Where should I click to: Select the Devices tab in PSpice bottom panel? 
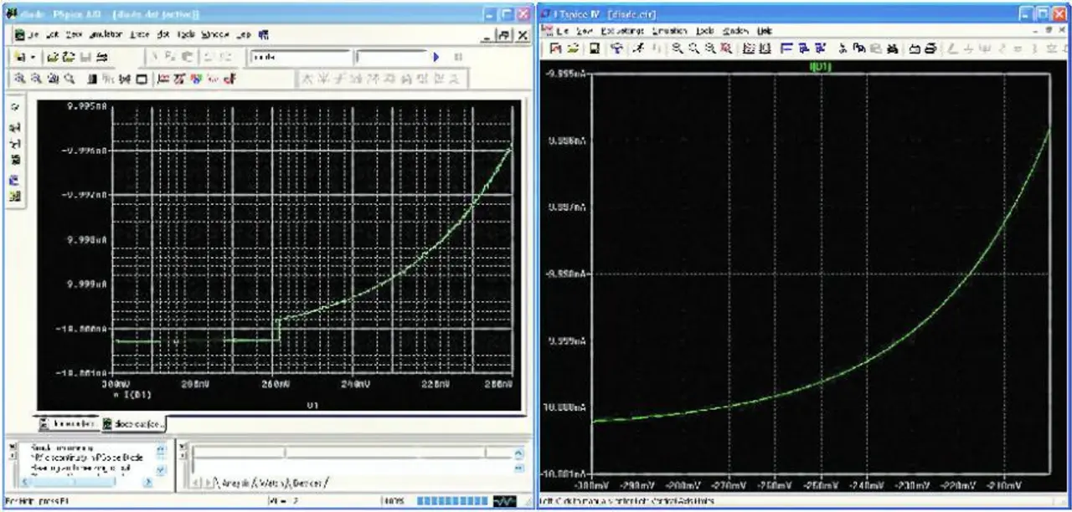point(308,483)
